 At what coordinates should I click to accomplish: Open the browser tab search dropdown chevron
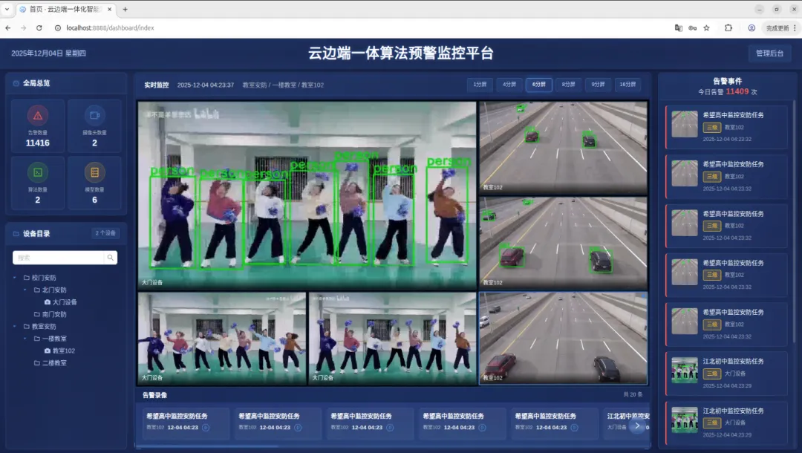[7, 9]
